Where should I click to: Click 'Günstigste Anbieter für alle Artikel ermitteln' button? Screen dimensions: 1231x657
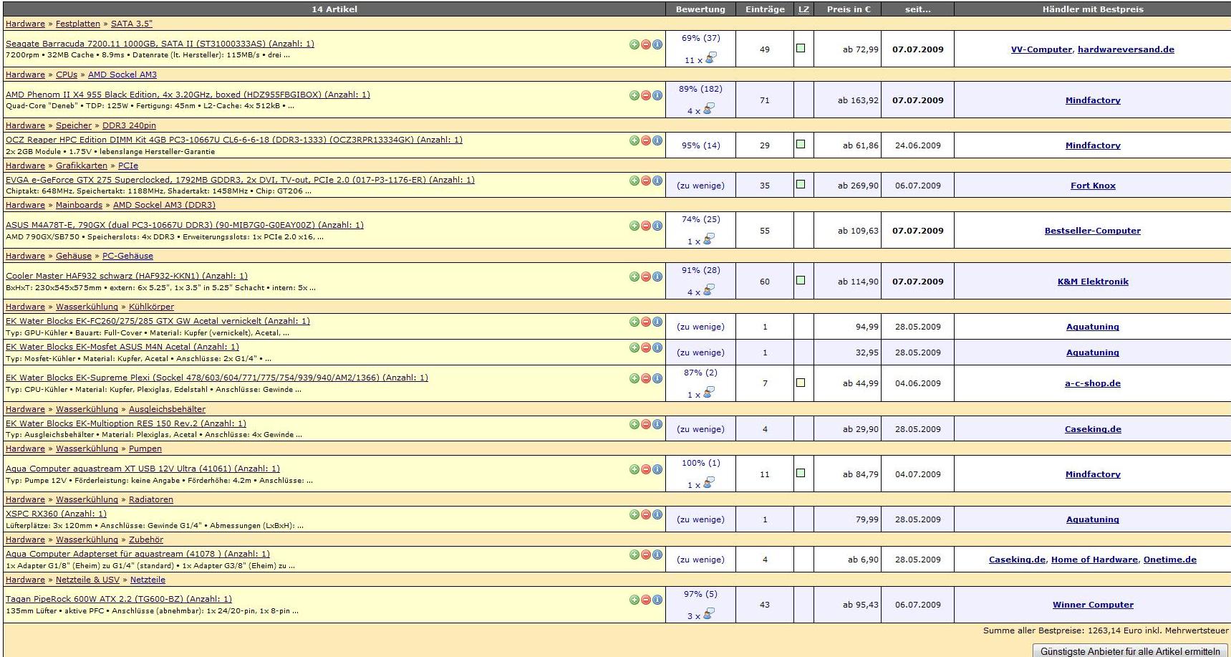[x=1130, y=651]
